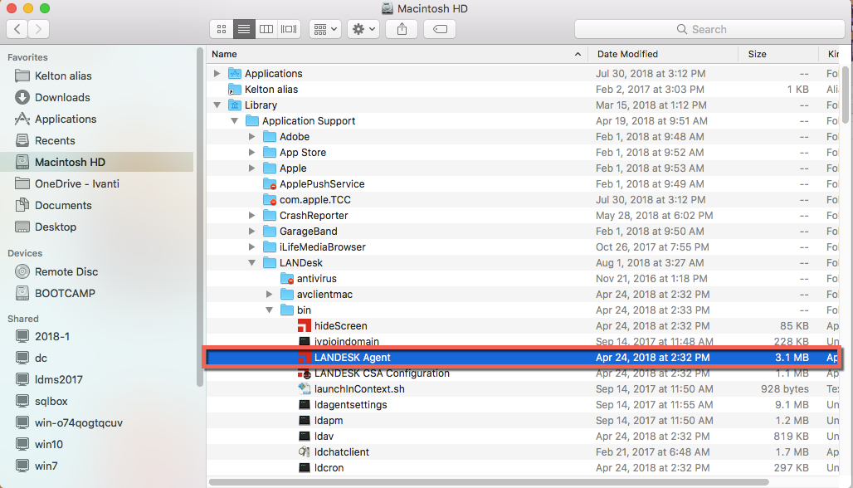Open the Share menu
The height and width of the screenshot is (488, 853).
402,28
